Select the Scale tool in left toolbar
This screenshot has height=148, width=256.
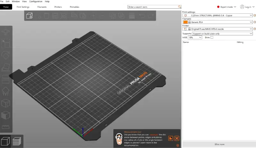click(5, 43)
